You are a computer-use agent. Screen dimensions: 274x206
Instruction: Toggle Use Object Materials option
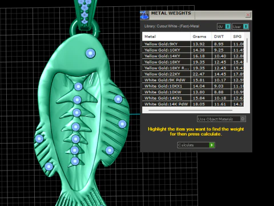point(221,119)
